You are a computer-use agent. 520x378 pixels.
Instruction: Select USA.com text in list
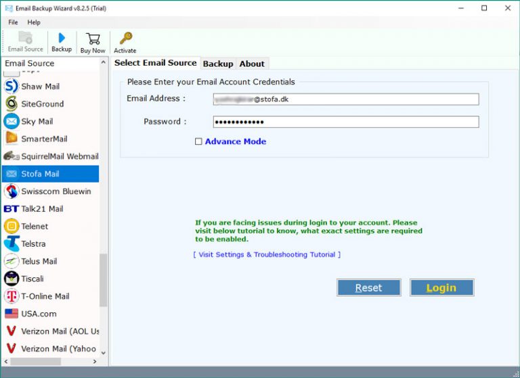point(39,314)
